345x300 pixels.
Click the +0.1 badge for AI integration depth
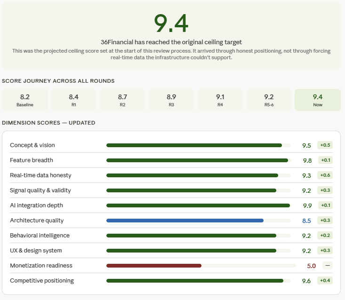coord(325,205)
